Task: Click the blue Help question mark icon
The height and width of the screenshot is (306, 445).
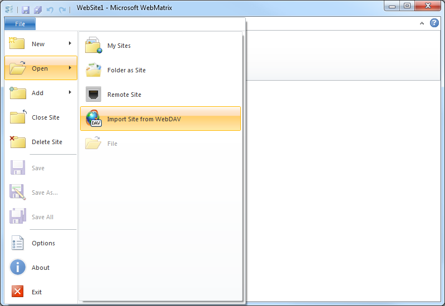Action: (x=434, y=23)
